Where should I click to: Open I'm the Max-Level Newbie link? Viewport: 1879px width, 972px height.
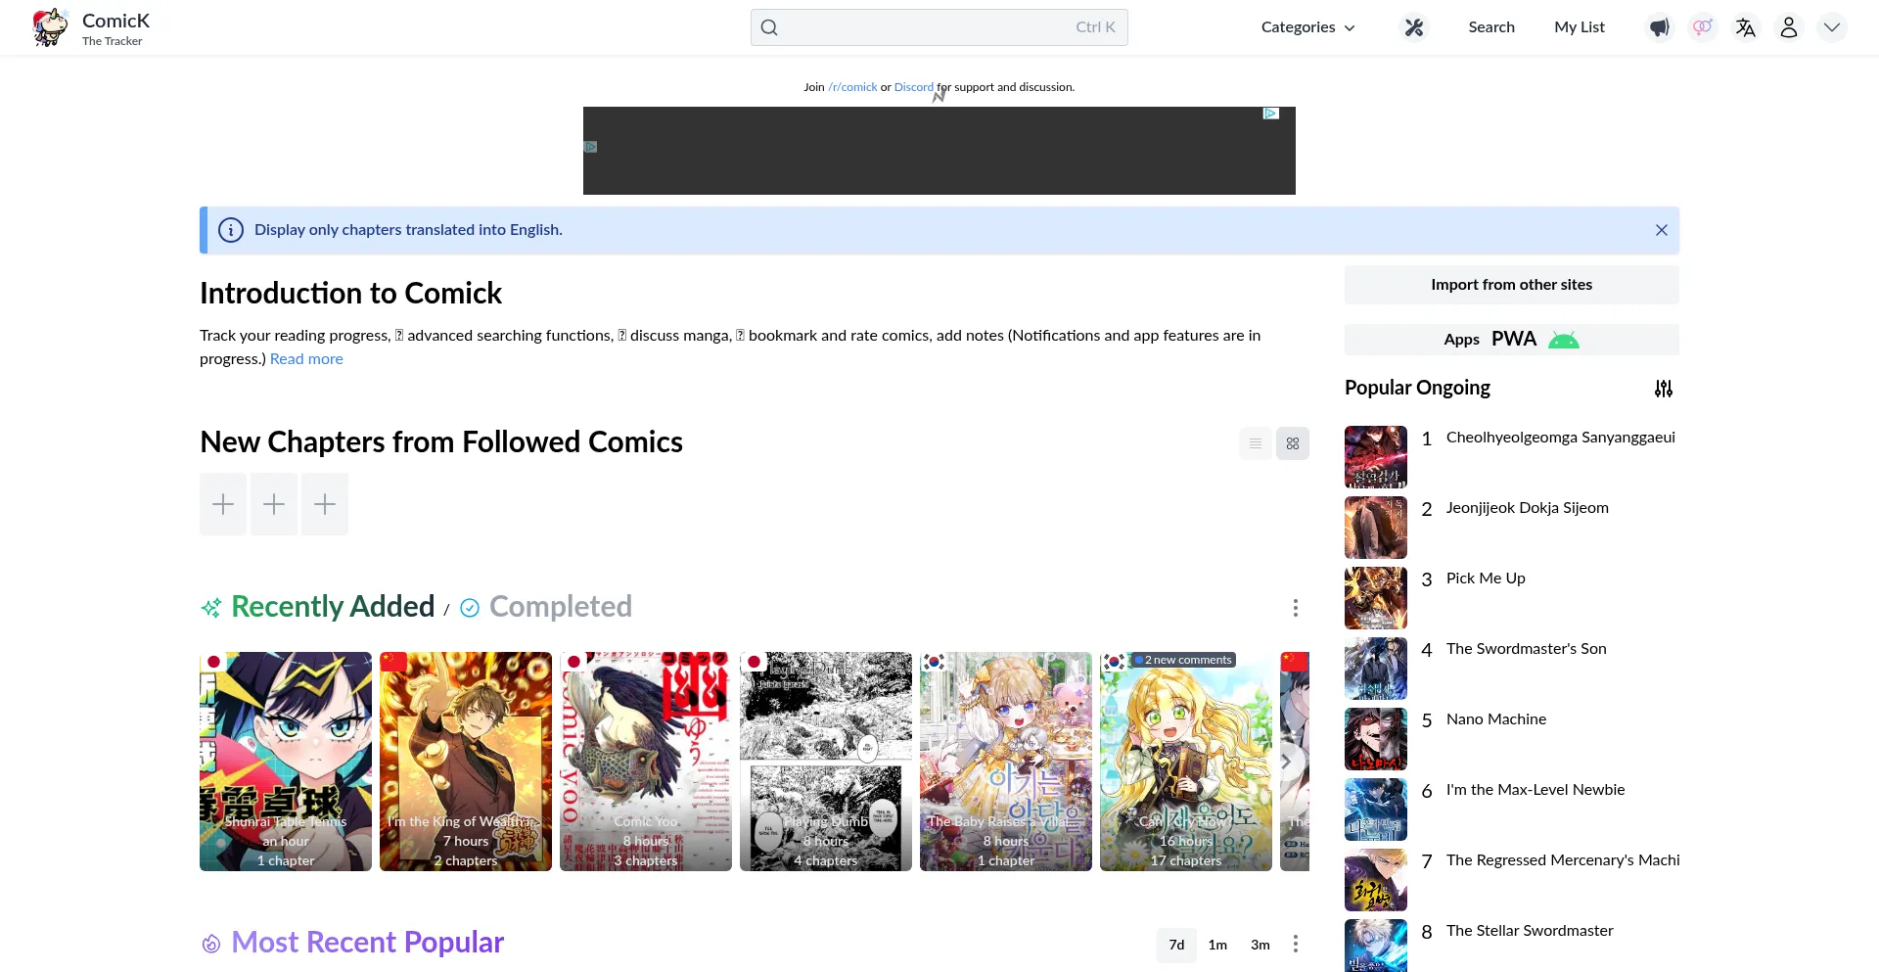[1535, 790]
